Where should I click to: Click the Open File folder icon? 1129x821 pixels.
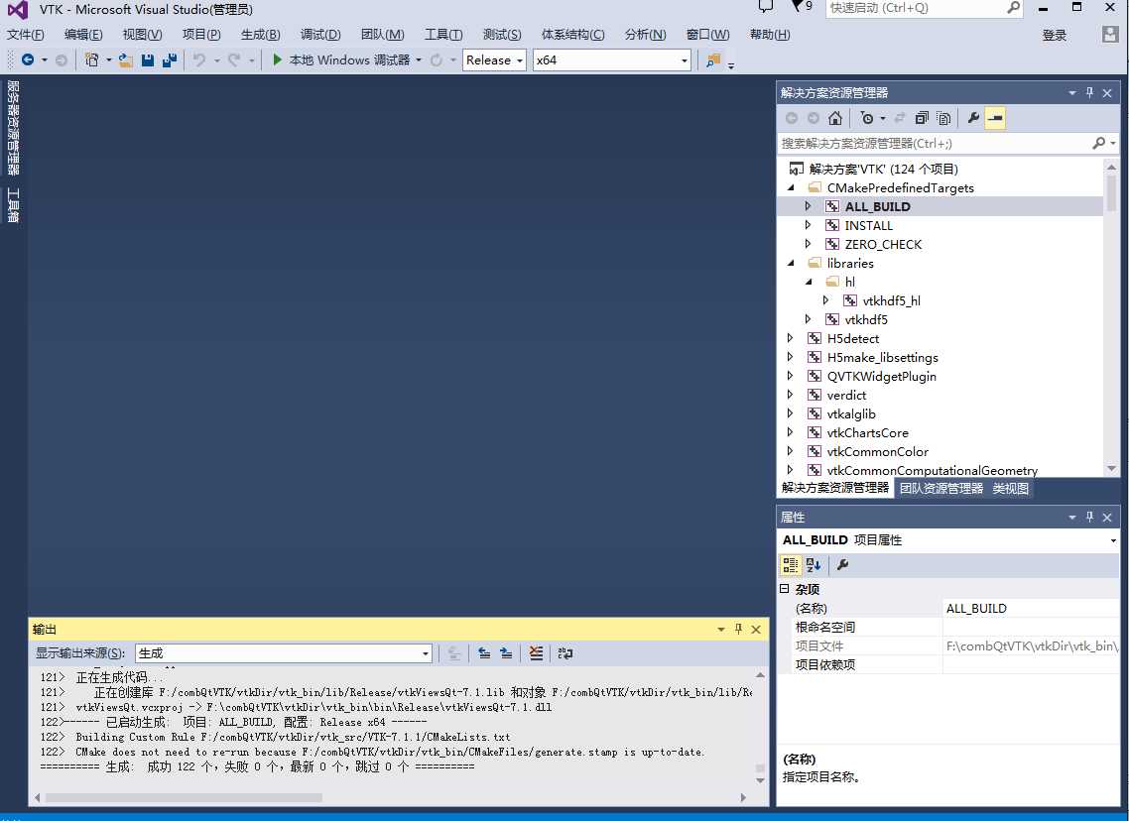coord(126,60)
